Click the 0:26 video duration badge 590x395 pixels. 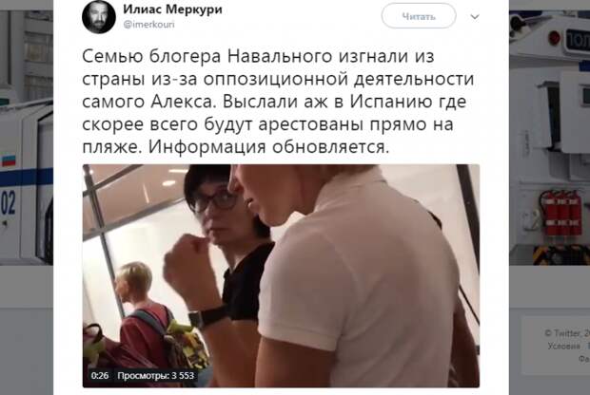coord(100,375)
